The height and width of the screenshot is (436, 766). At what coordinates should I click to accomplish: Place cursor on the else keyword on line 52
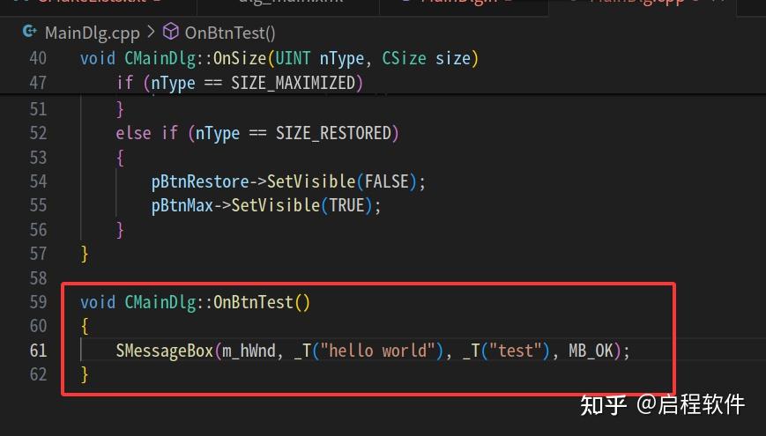133,133
